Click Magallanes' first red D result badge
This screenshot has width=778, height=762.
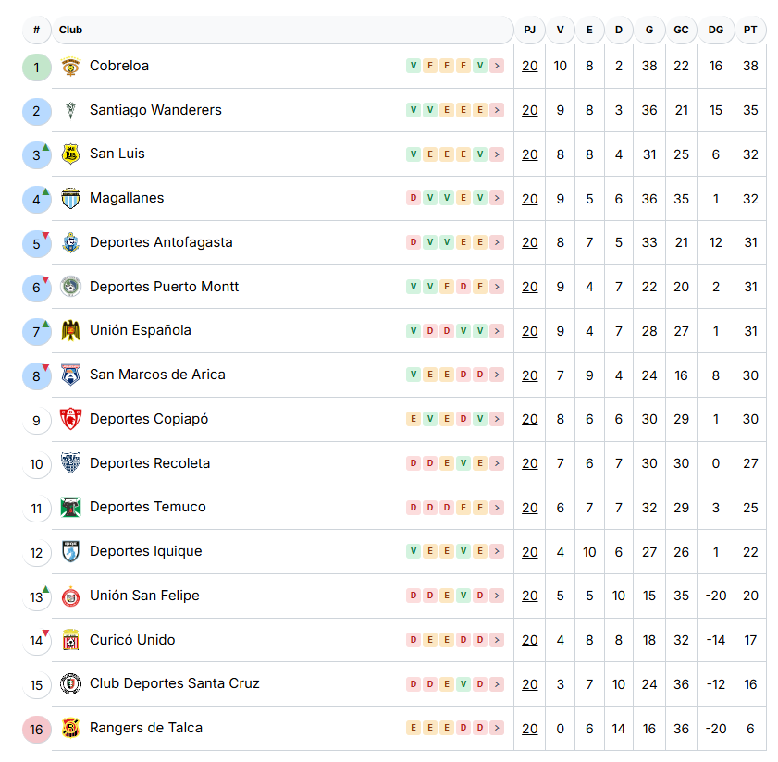point(413,198)
